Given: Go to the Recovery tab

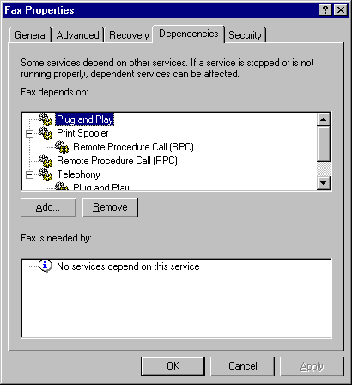Looking at the screenshot, I should [x=129, y=35].
